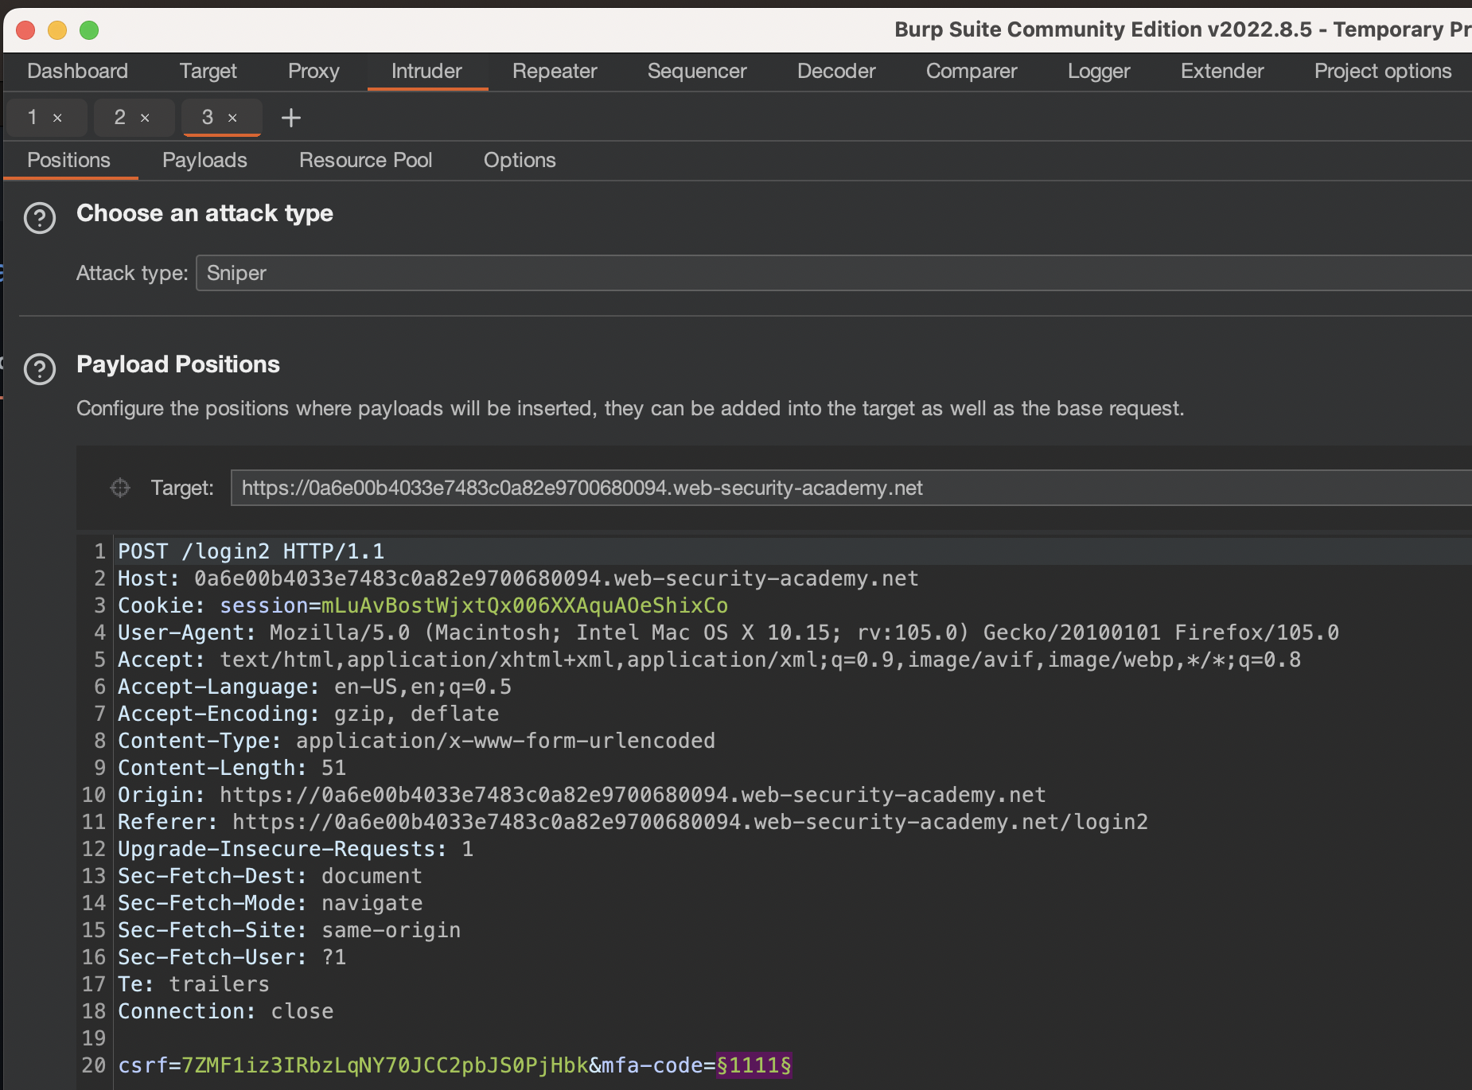The width and height of the screenshot is (1472, 1090).
Task: Open help for Payload Positions section
Action: [40, 368]
